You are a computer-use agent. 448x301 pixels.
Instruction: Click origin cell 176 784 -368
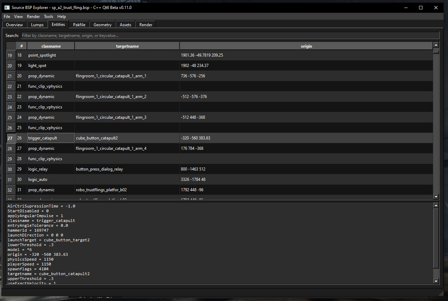[306, 148]
